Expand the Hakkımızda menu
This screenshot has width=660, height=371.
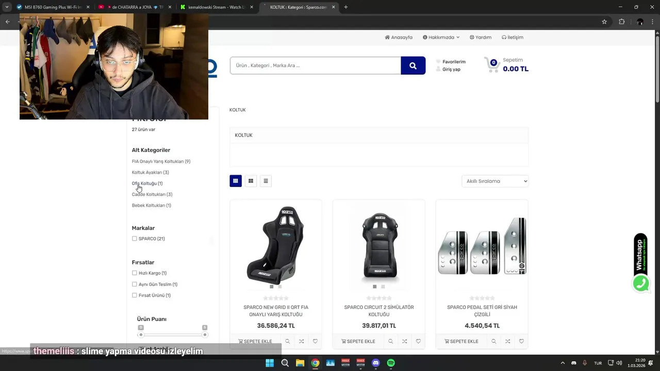441,37
